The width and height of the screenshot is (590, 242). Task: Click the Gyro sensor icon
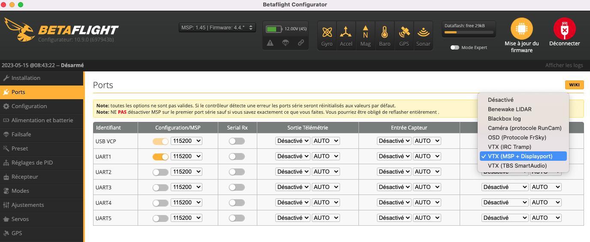[x=327, y=32]
